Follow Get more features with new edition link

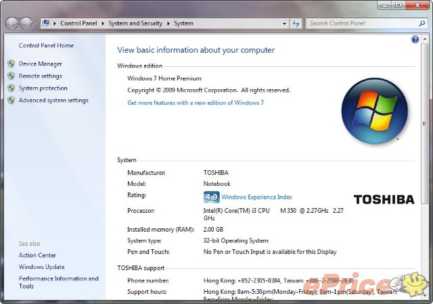coord(196,103)
